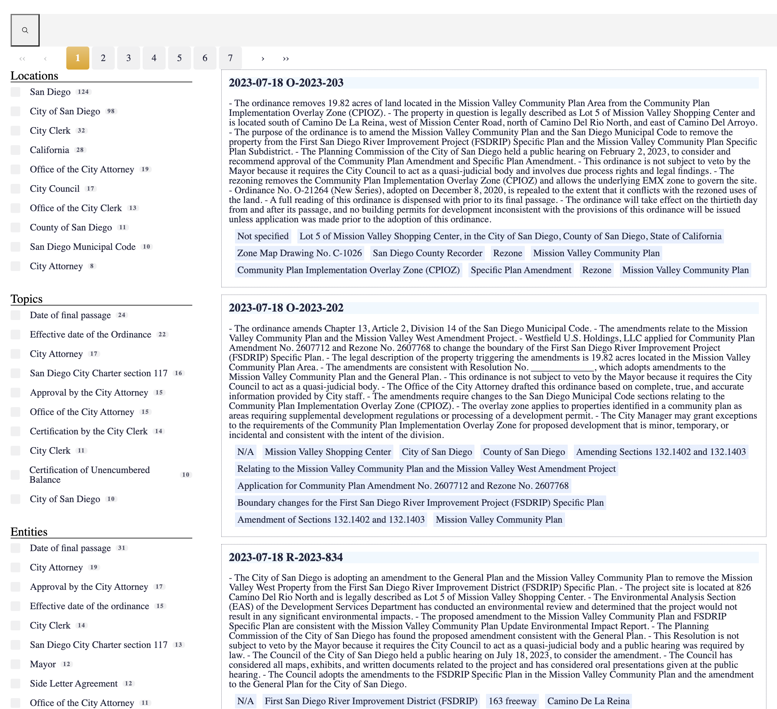The width and height of the screenshot is (777, 709).
Task: Open page 2 of results
Action: 103,58
